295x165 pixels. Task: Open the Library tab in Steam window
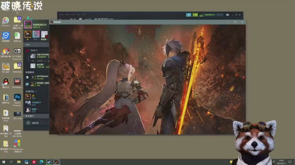80,19
